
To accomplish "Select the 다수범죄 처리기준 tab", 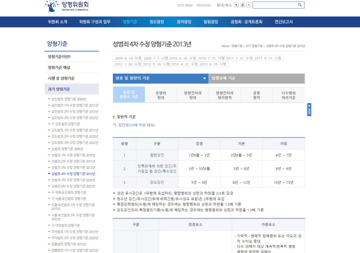I will click(288, 95).
